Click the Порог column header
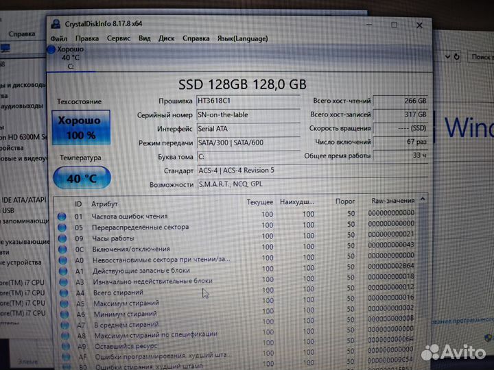 344,201
